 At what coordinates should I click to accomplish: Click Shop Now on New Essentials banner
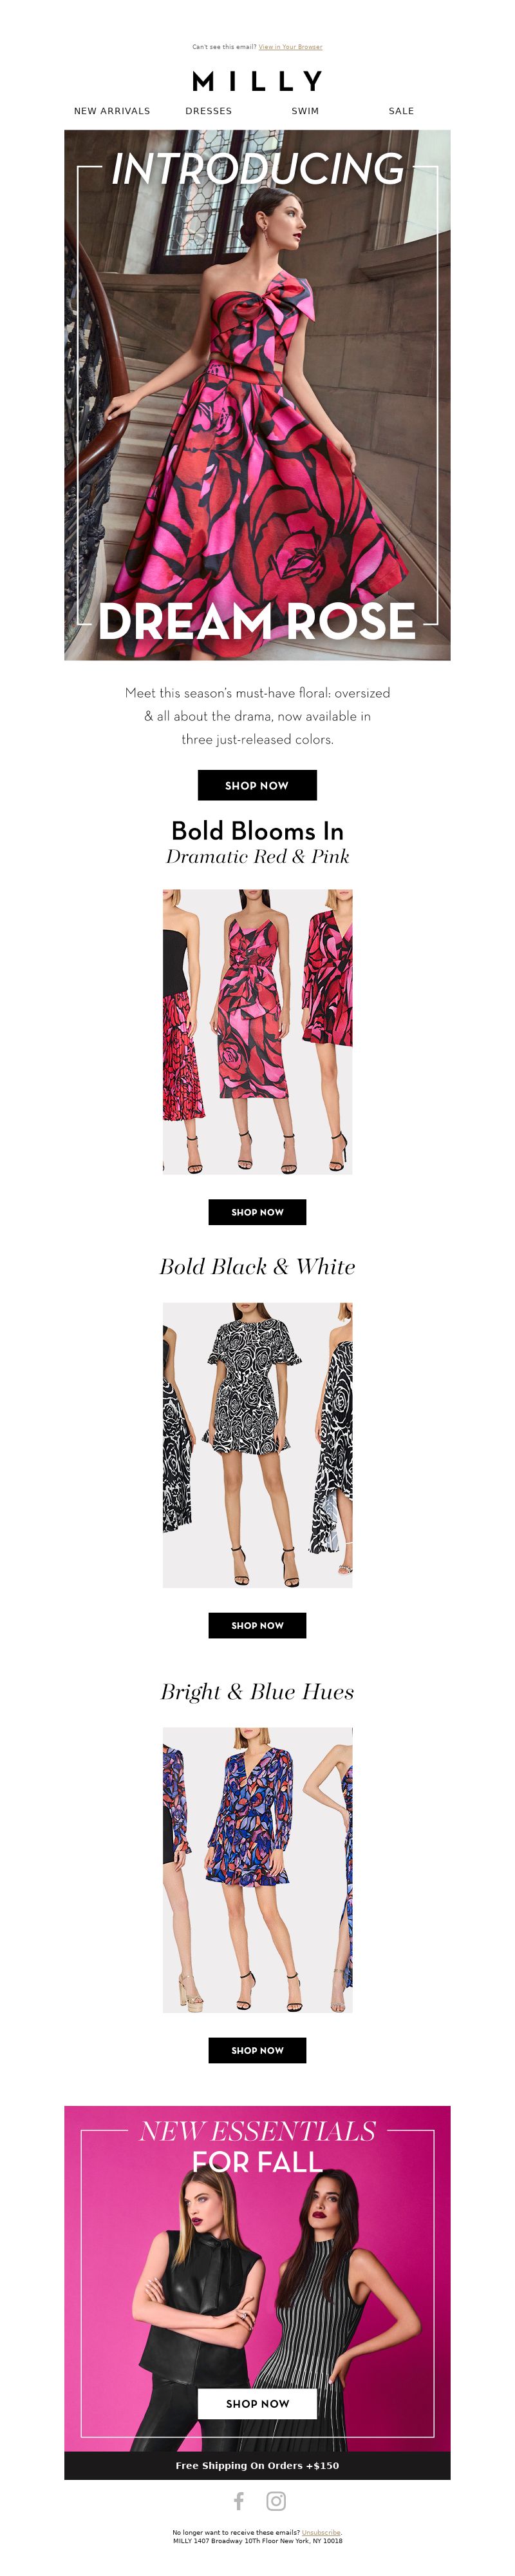pyautogui.click(x=257, y=2403)
